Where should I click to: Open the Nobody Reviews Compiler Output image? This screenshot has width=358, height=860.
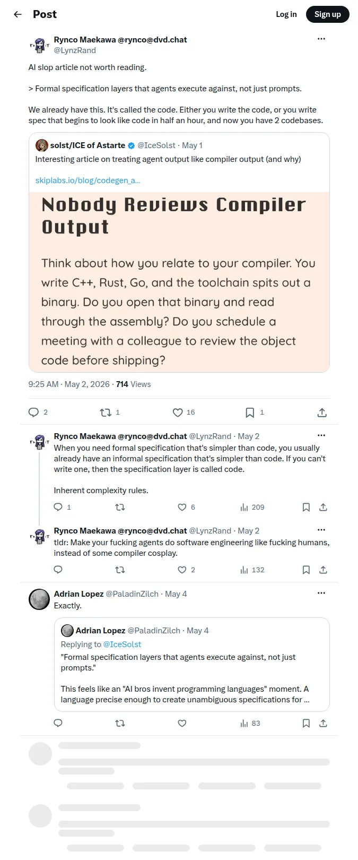179,282
